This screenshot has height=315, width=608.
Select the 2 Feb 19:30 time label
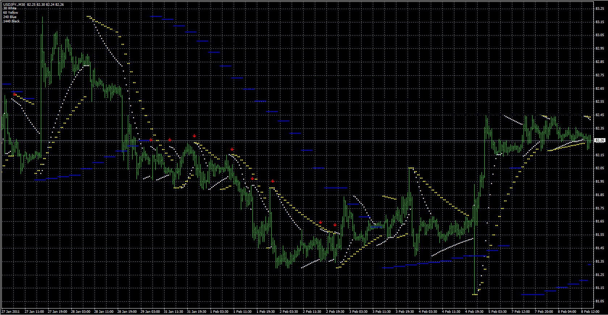335,311
